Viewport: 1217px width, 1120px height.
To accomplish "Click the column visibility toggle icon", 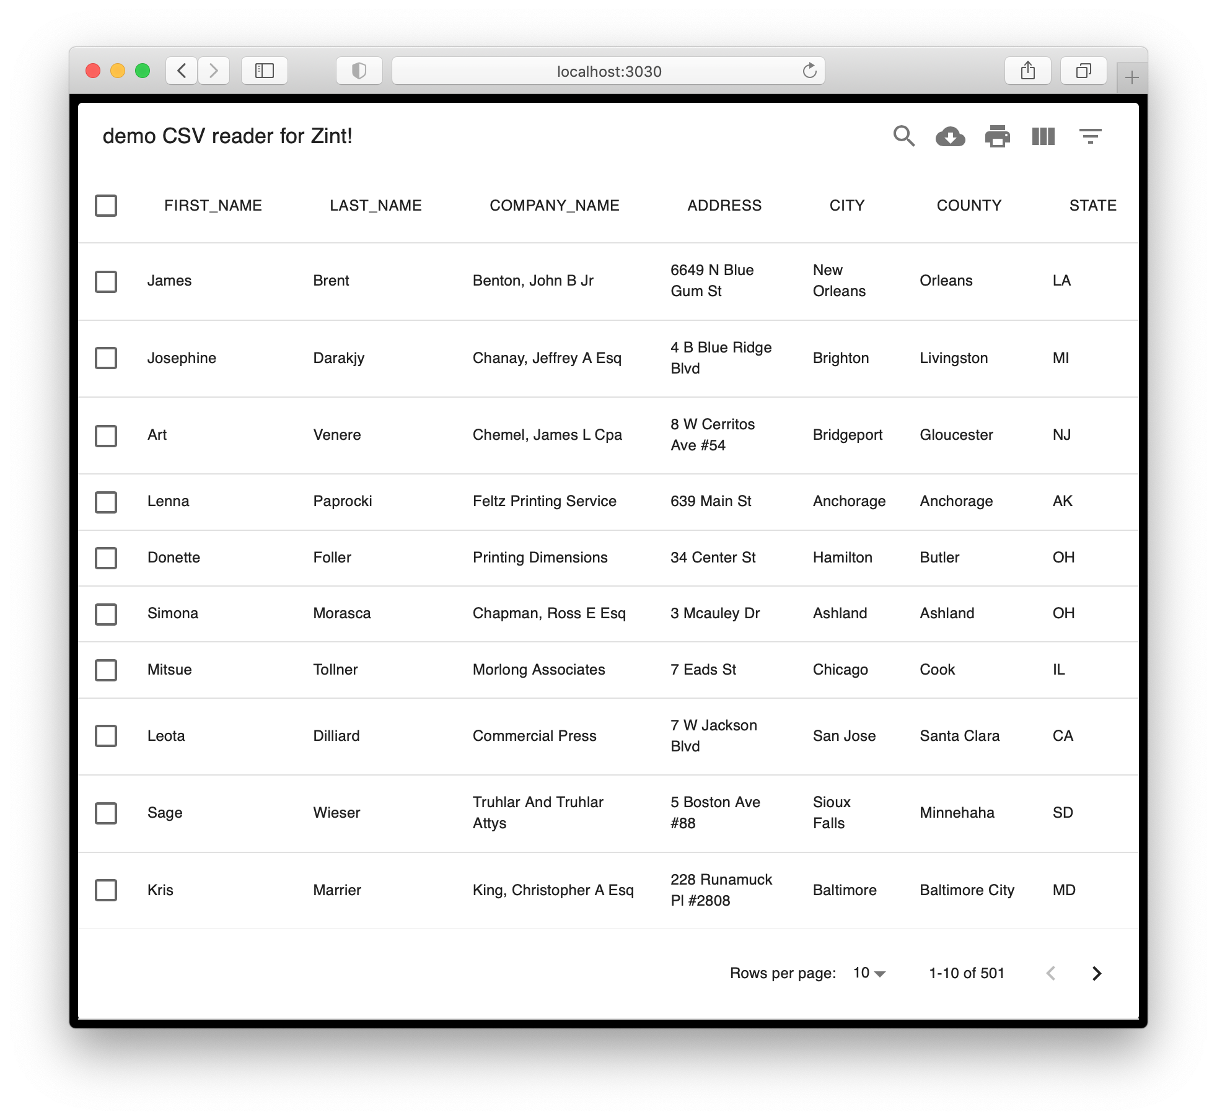I will pyautogui.click(x=1043, y=136).
